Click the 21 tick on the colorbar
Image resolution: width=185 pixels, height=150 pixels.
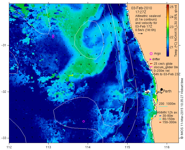172,47
